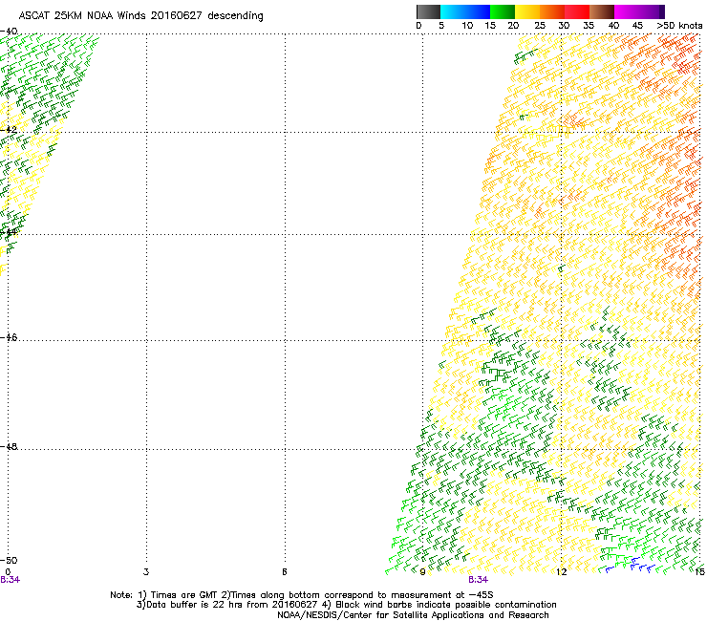Click the '12' longitude axis label

[562, 572]
